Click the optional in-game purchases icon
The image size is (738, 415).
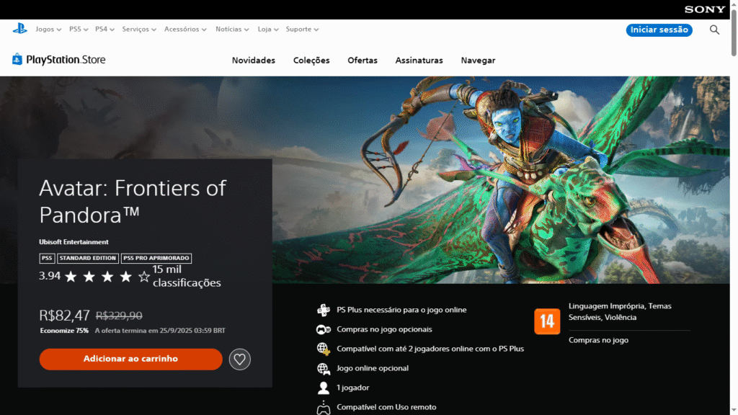coord(324,329)
